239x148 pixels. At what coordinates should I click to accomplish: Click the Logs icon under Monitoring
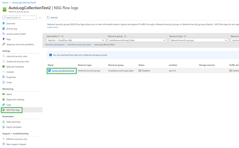(x=4, y=105)
